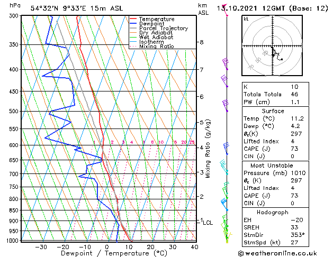Click the purple wind barb at 500 hPa
The width and height of the screenshot is (333, 257).
click(225, 106)
